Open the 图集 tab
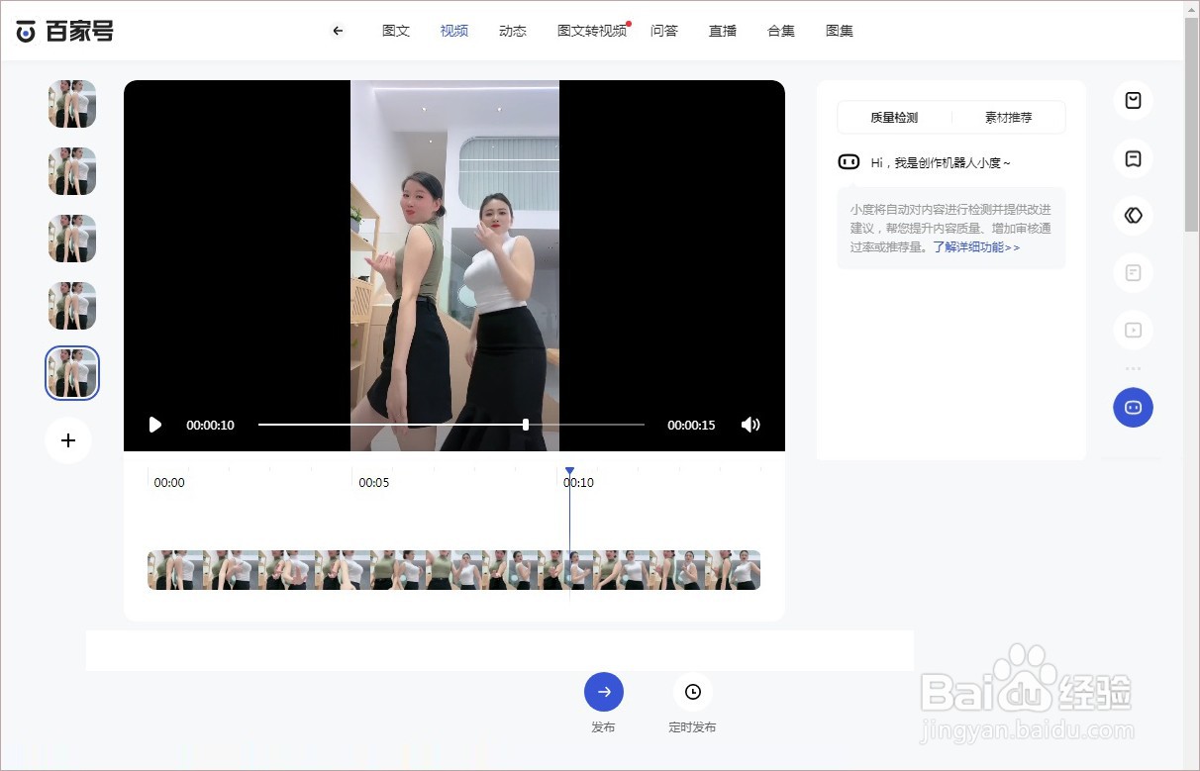Image resolution: width=1200 pixels, height=771 pixels. (840, 31)
